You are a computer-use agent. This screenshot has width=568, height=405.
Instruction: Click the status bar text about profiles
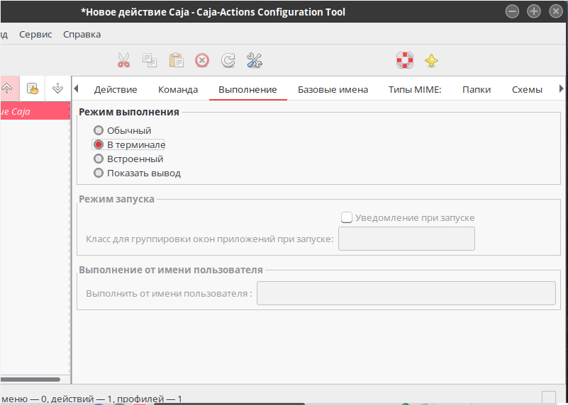pos(91,399)
